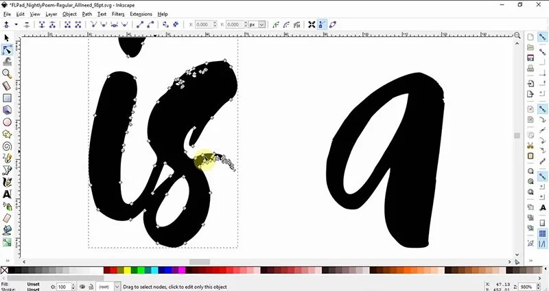The image size is (549, 291).
Task: Click the no-color X swatch
Action: click(4, 270)
